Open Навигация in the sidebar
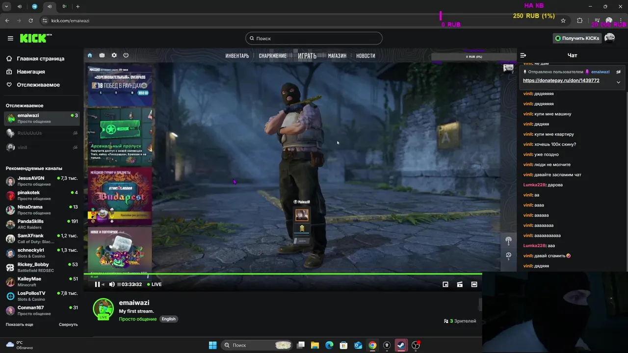 (x=31, y=72)
